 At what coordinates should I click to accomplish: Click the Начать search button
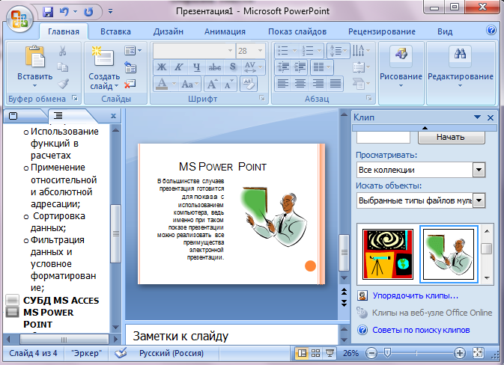(452, 138)
